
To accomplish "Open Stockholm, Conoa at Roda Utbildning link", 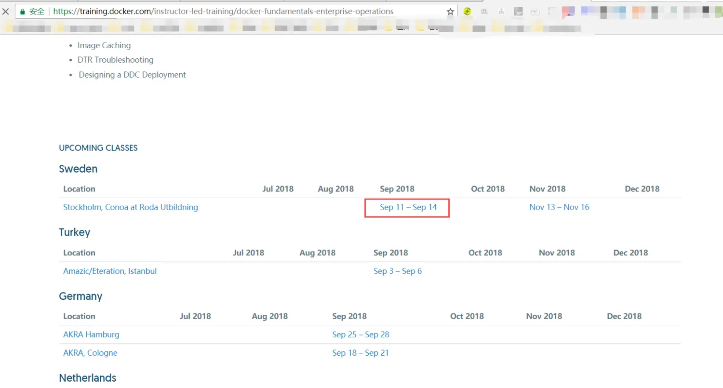I will (131, 207).
